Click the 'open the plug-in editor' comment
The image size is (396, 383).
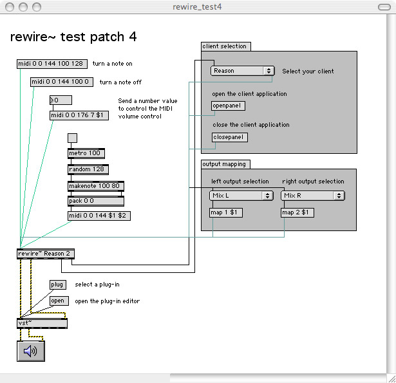pyautogui.click(x=108, y=301)
